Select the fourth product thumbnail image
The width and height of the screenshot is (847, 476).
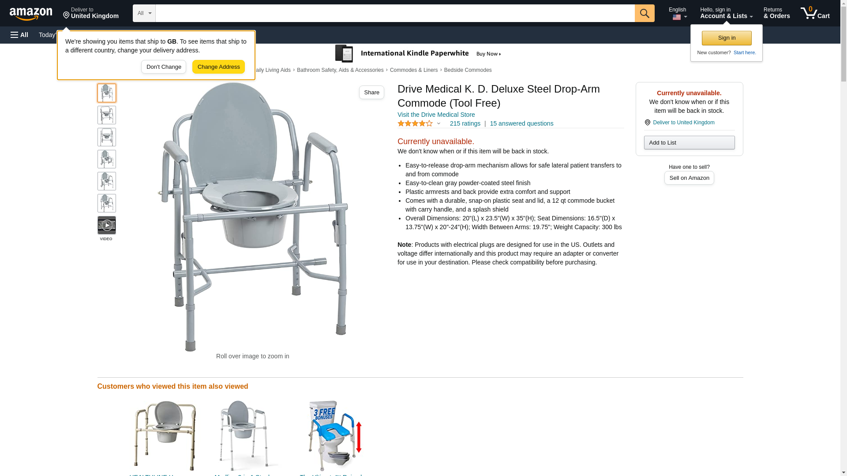pyautogui.click(x=106, y=159)
